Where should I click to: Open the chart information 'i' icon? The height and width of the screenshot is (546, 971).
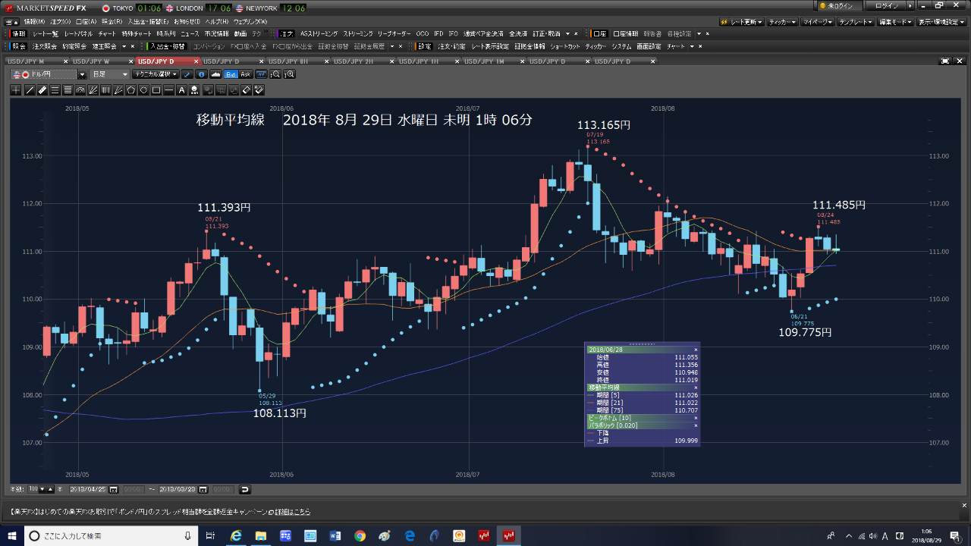click(x=201, y=74)
